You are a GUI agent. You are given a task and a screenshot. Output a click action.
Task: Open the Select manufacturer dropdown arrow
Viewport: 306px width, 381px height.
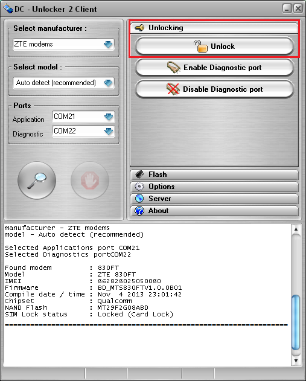tap(108, 44)
